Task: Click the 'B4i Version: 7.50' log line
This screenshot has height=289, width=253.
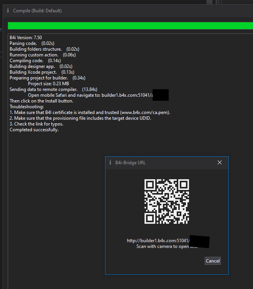Action: click(26, 38)
